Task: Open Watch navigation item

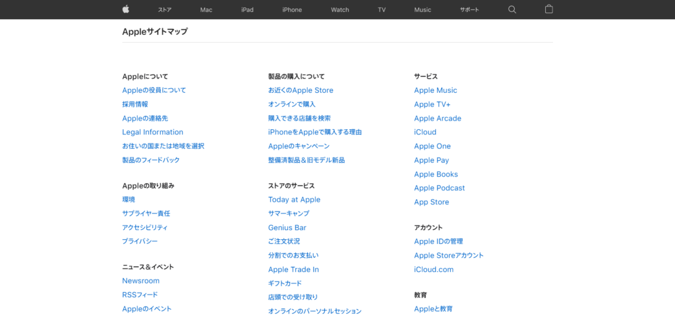Action: tap(340, 10)
